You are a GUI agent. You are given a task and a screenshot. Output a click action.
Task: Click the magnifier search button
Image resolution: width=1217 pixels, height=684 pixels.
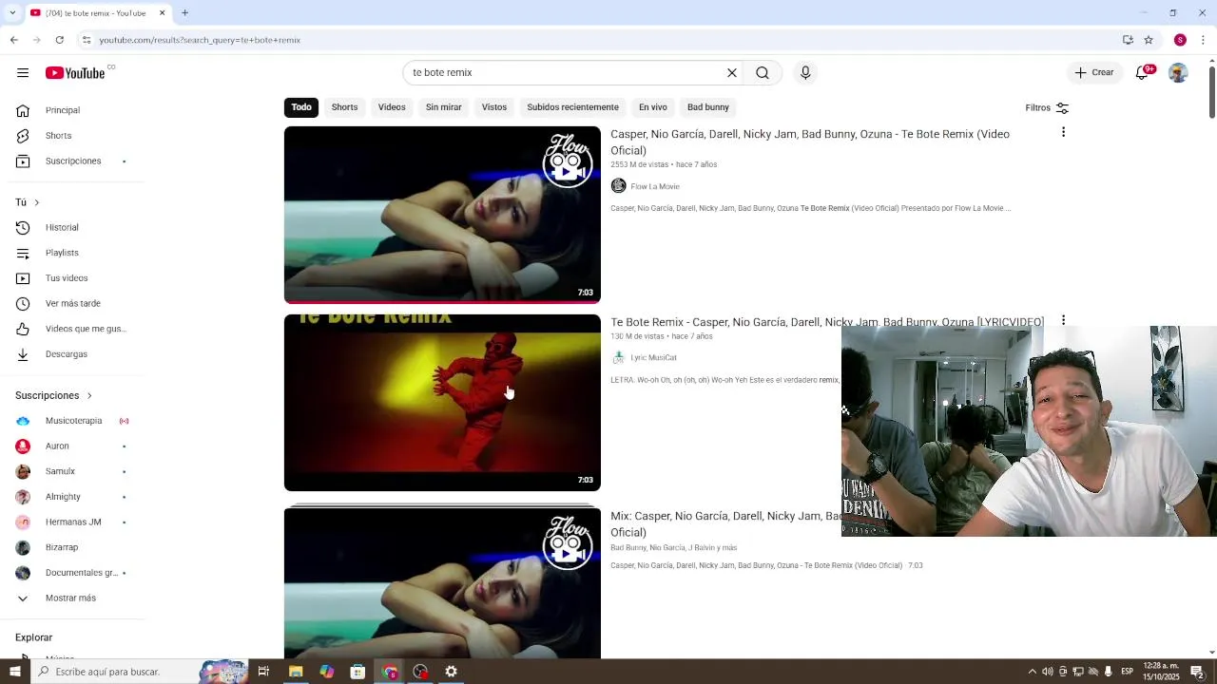(x=763, y=73)
